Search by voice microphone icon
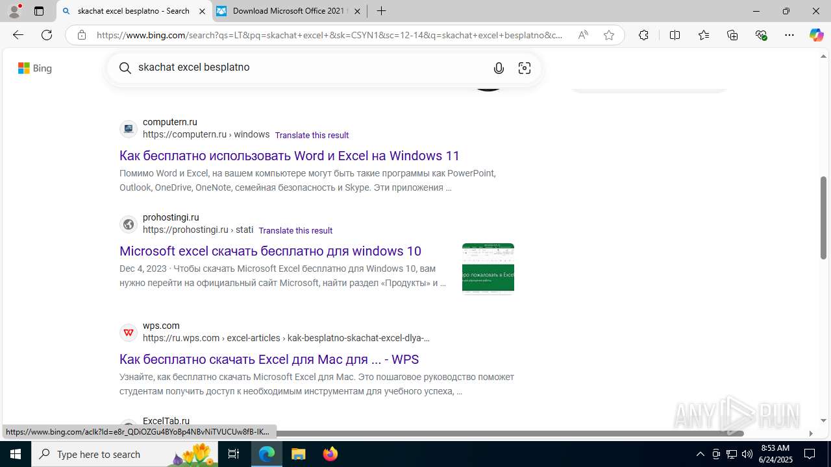The height and width of the screenshot is (467, 831). (499, 68)
